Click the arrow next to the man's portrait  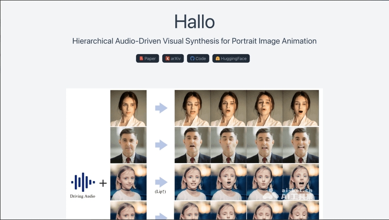pos(161,145)
